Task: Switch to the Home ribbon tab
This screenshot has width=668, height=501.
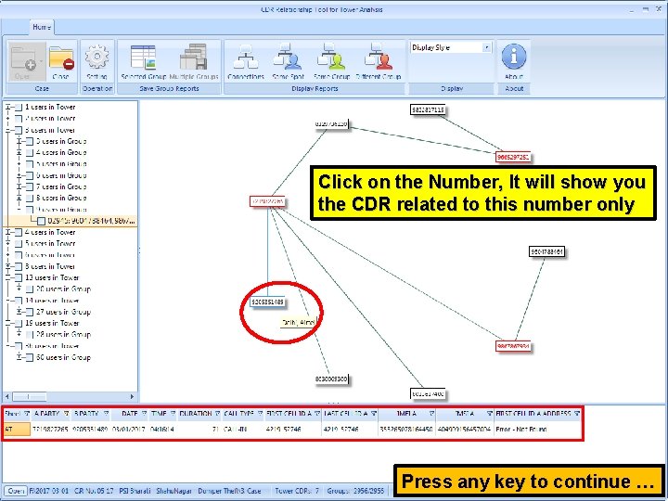Action: (42, 27)
